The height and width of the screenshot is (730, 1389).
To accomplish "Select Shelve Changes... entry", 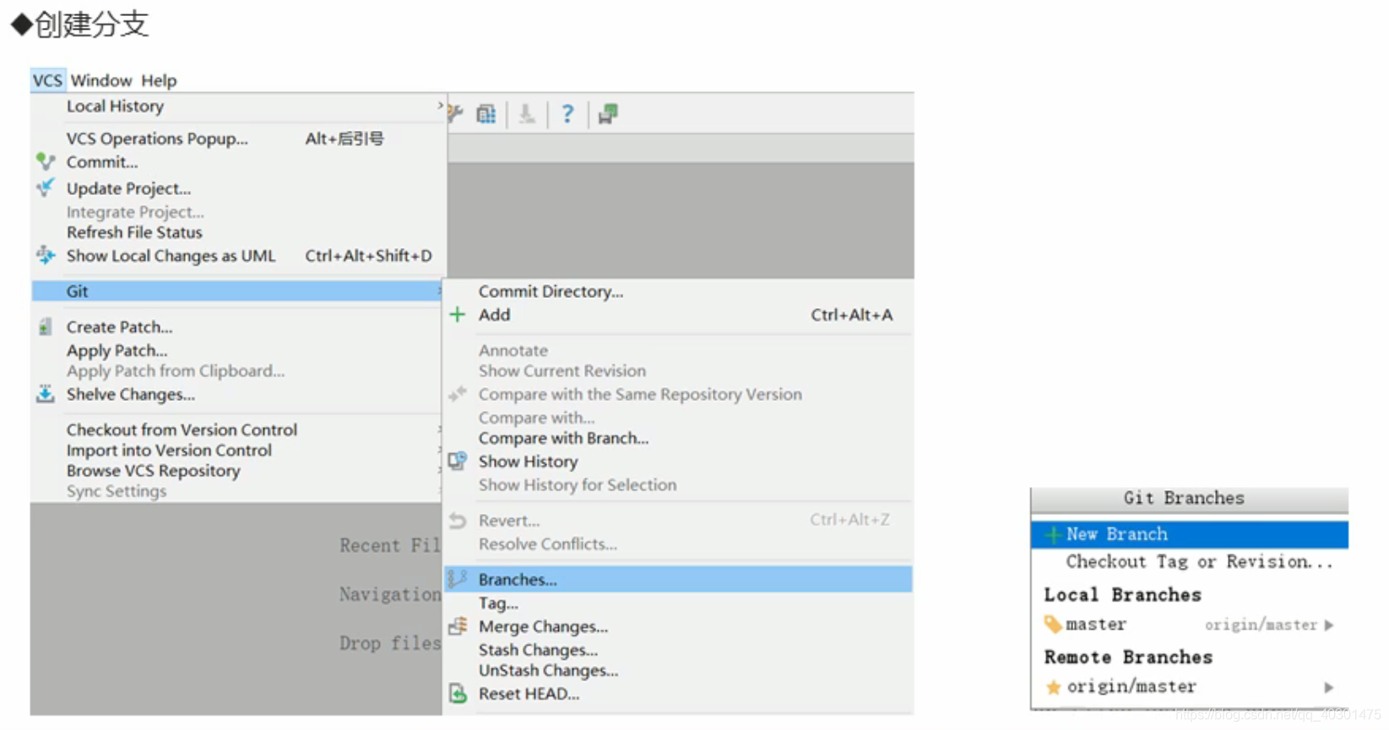I will (x=130, y=394).
